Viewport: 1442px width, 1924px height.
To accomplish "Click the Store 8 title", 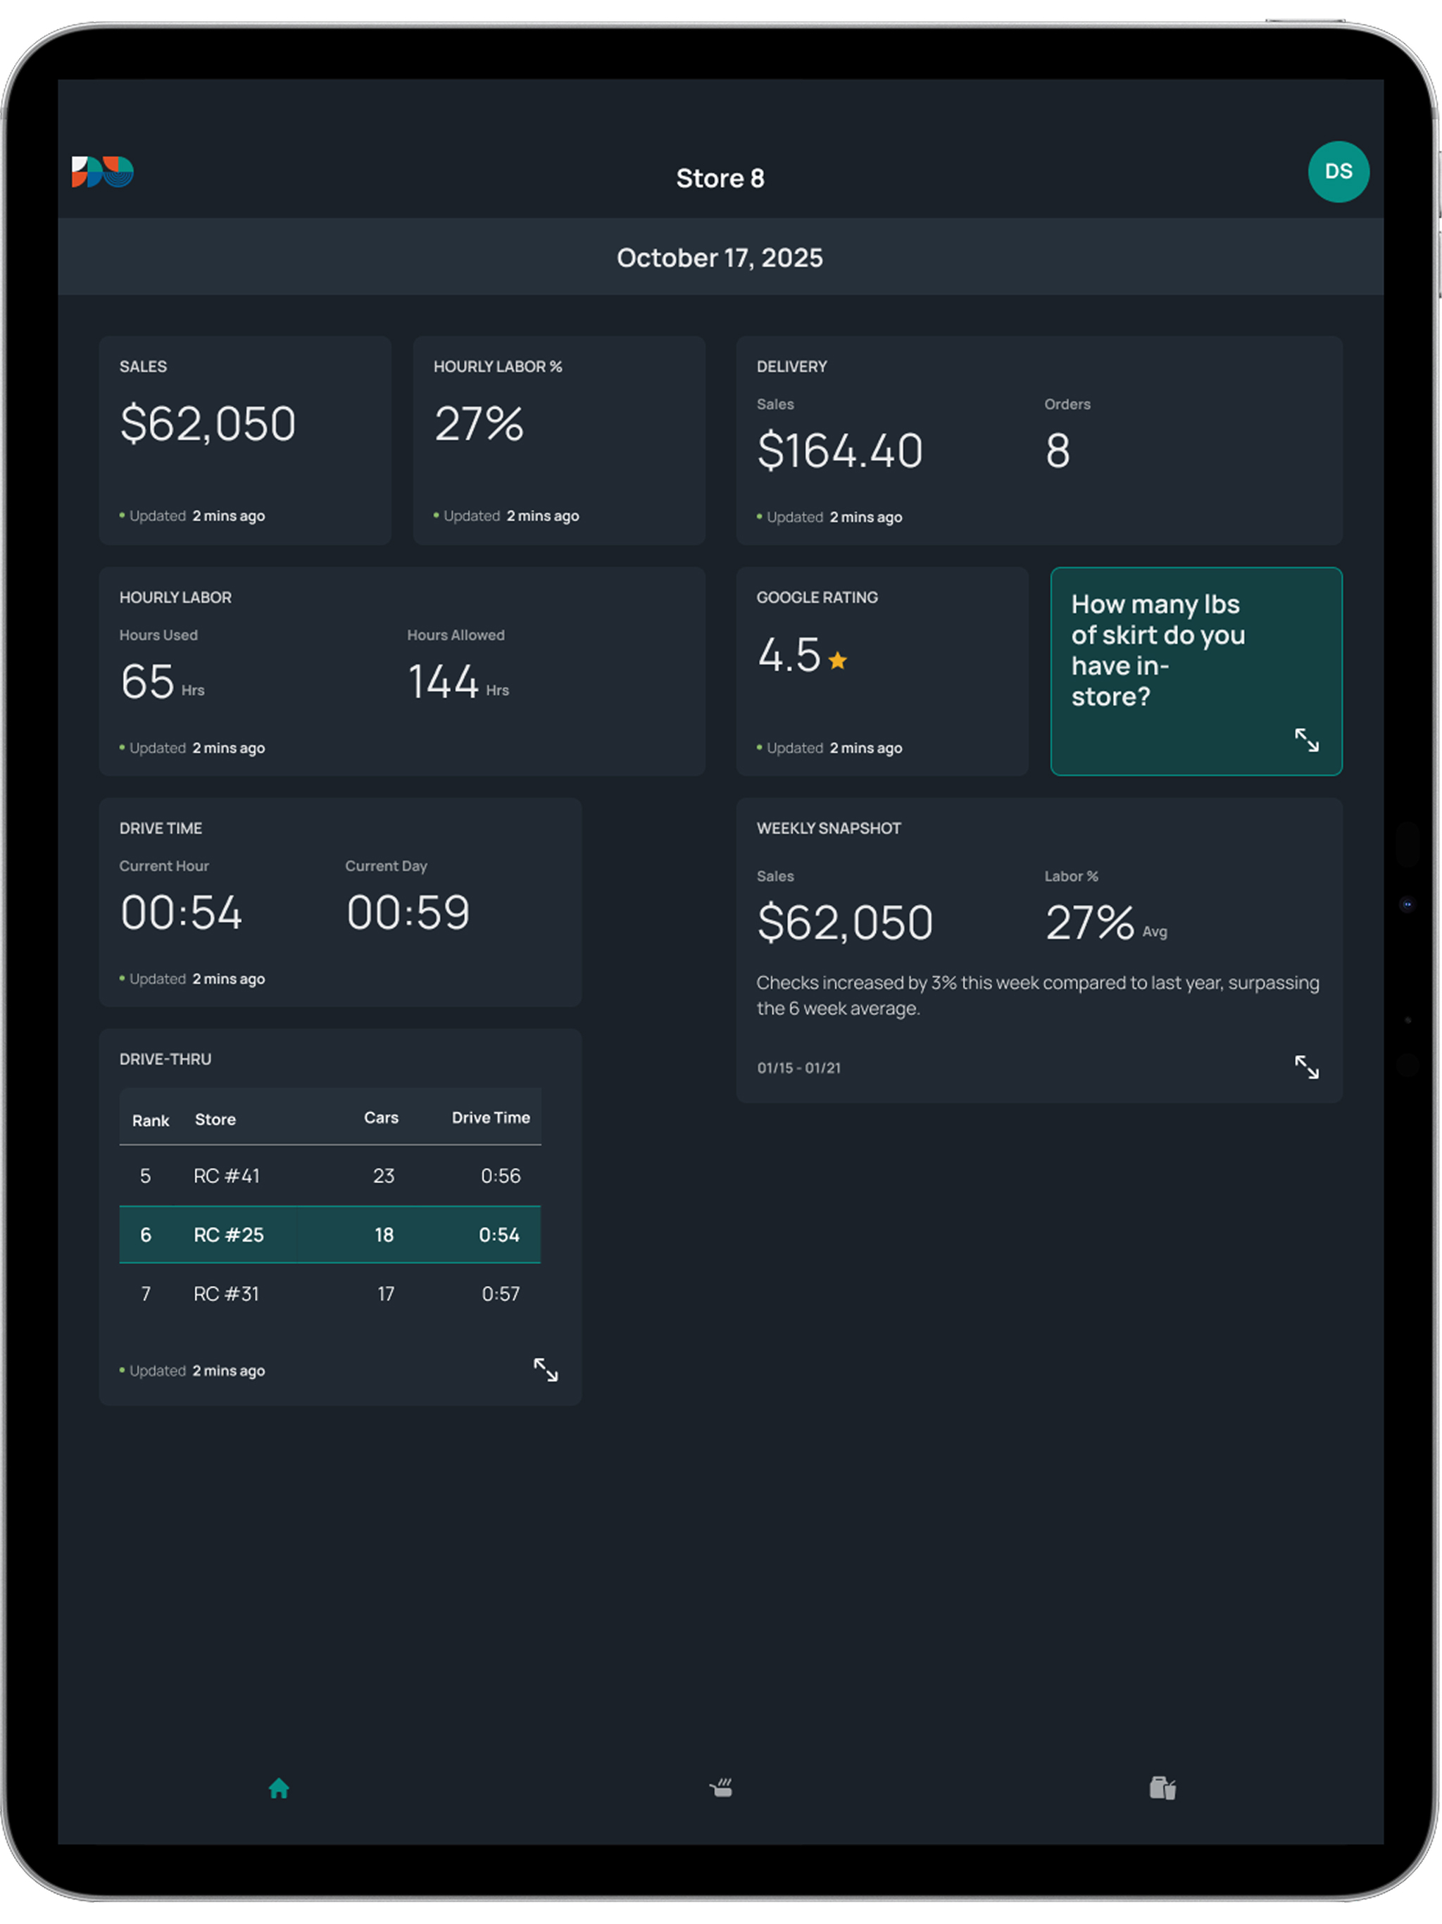I will (x=720, y=178).
